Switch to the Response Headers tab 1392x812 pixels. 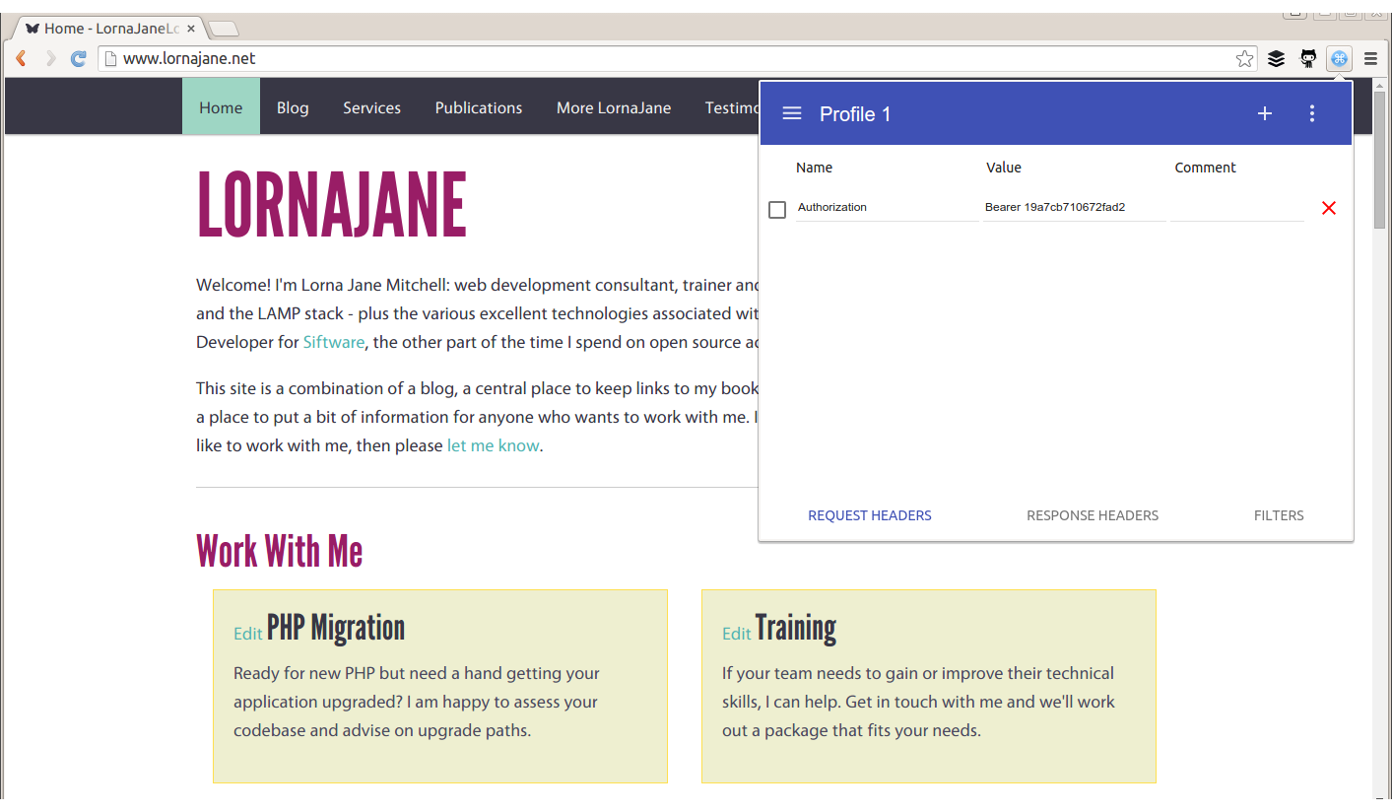click(x=1093, y=515)
